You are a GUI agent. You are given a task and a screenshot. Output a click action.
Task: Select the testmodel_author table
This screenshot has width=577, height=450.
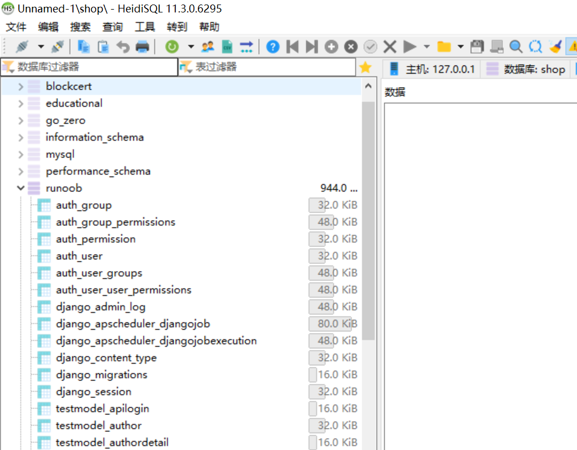[99, 425]
